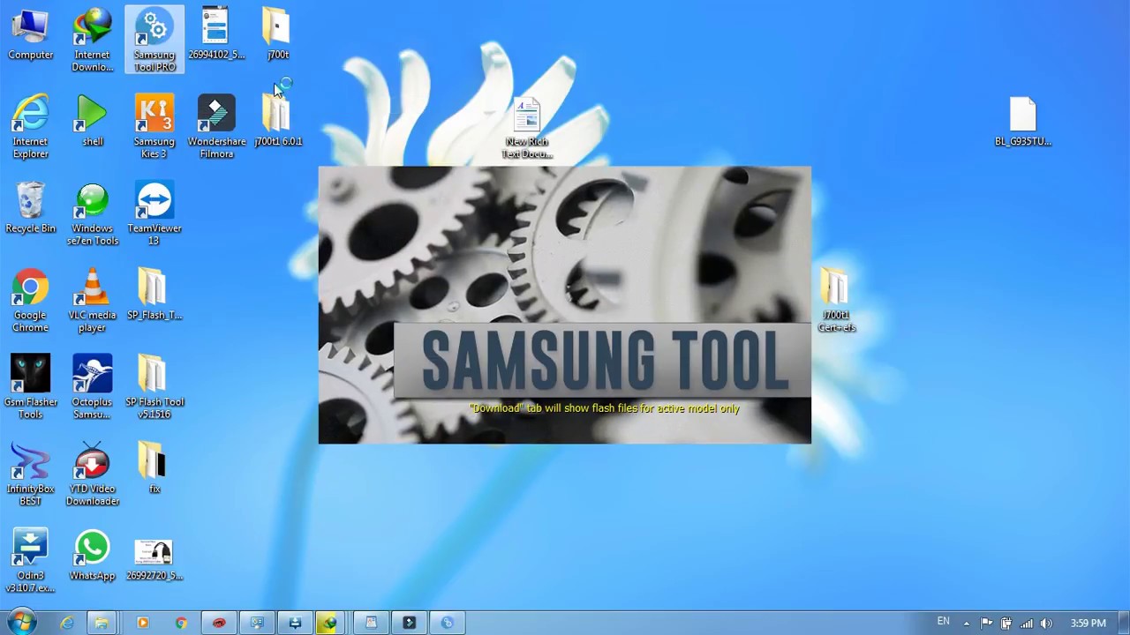
Task: Select Gsm Flasher Tools shortcut
Action: (x=30, y=387)
